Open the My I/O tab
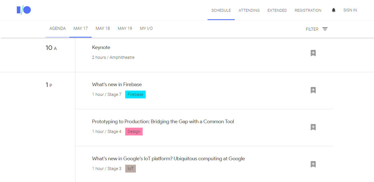374x182 pixels. 146,28
